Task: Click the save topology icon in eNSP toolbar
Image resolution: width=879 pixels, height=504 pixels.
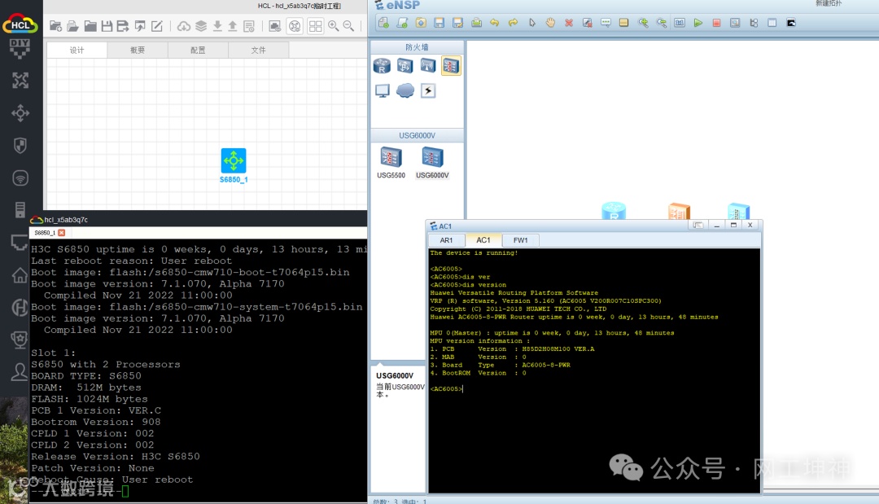Action: point(439,23)
